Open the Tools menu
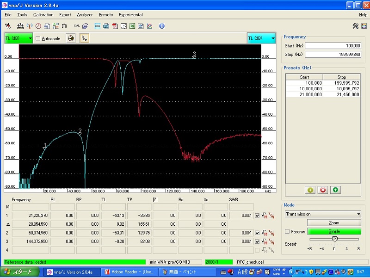The image size is (370, 278). click(x=22, y=15)
